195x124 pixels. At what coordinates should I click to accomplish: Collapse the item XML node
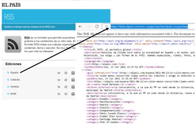[83, 70]
